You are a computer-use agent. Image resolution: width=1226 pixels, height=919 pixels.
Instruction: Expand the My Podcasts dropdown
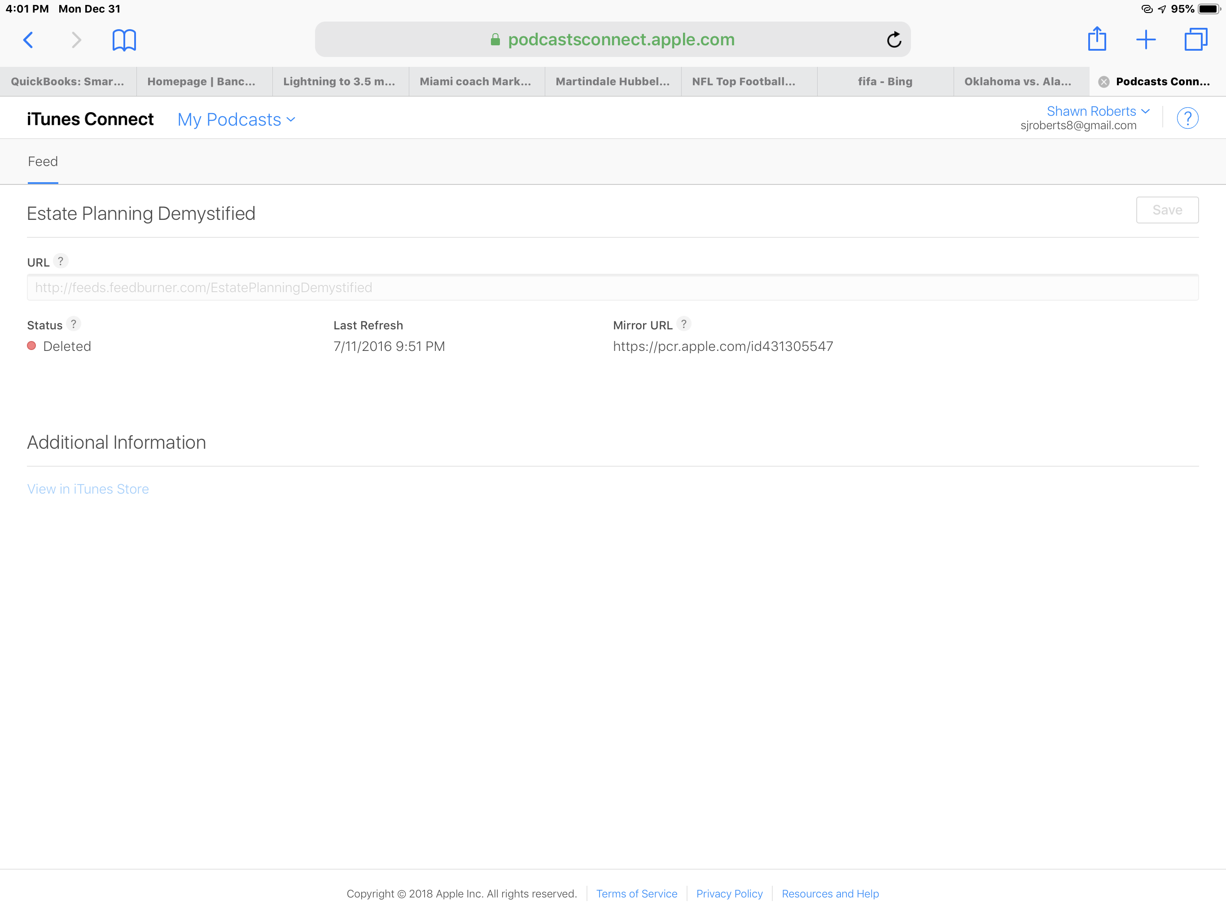pos(236,120)
